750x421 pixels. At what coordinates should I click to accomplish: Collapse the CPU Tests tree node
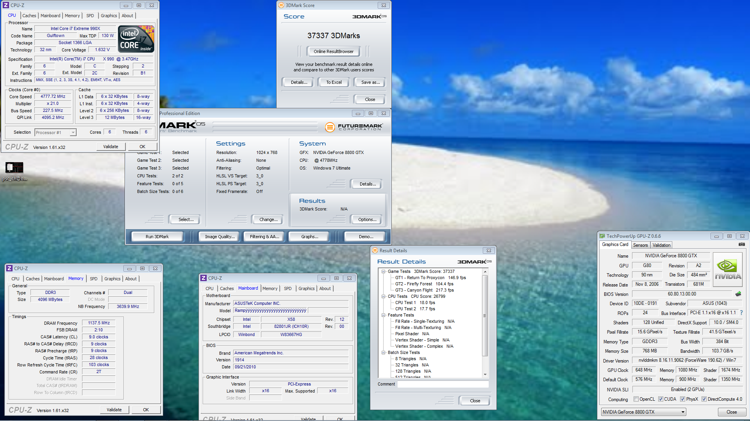[384, 296]
